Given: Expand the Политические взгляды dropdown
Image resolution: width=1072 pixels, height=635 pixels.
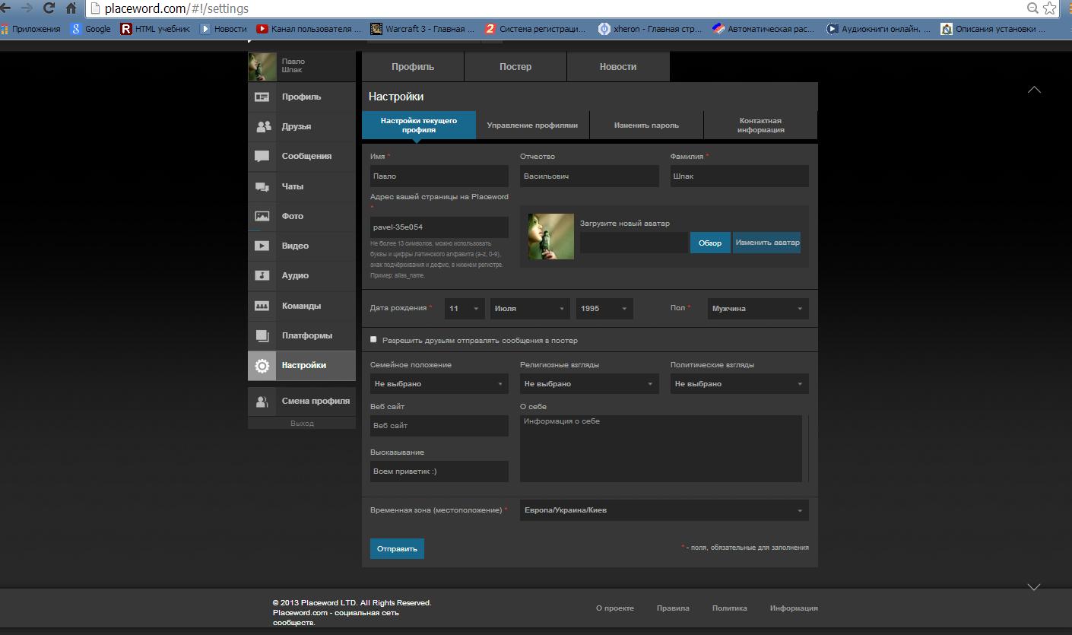Looking at the screenshot, I should pos(739,384).
